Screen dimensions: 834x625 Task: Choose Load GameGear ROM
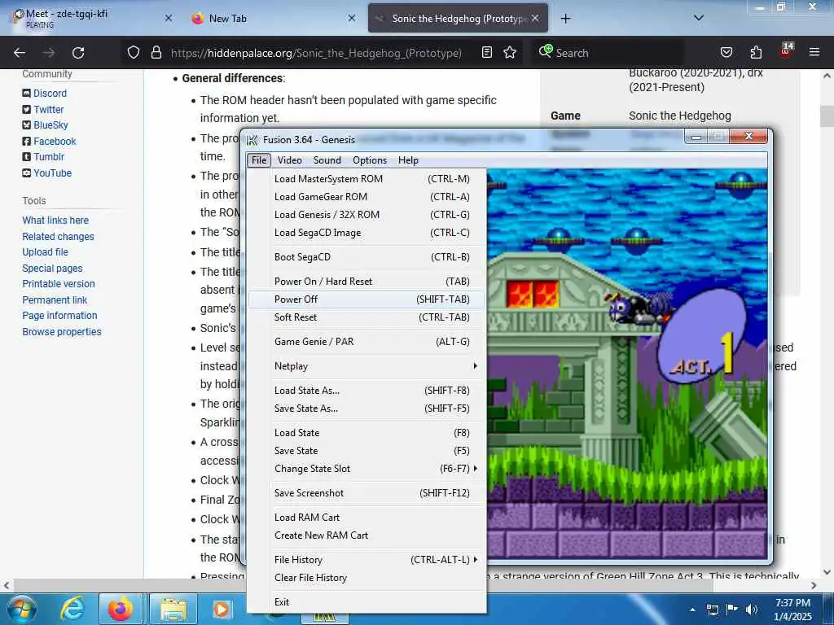[367, 197]
